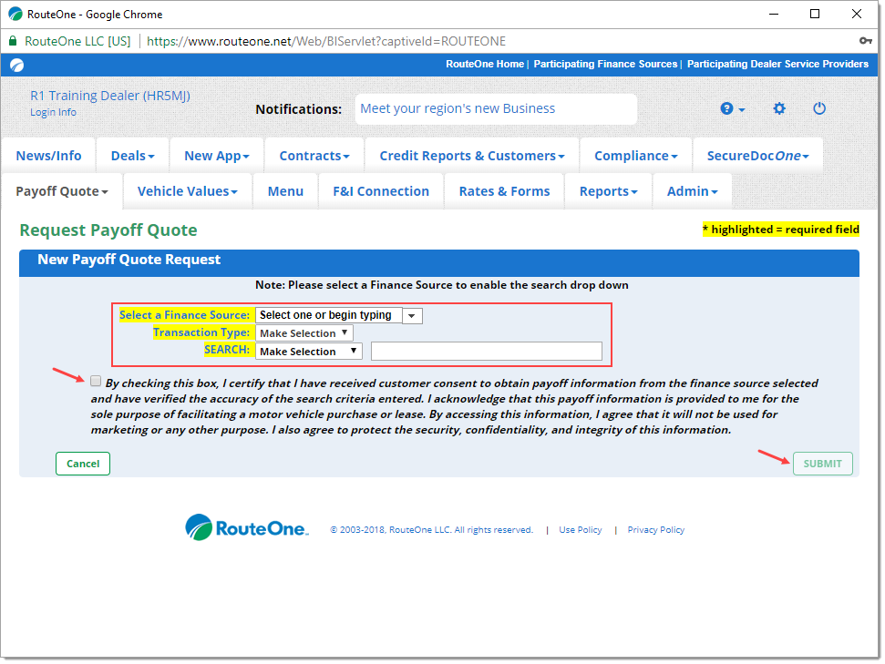Image resolution: width=885 pixels, height=664 pixels.
Task: Check the customer consent certification checkbox
Action: click(x=96, y=382)
